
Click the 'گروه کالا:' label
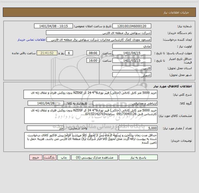click(x=186, y=103)
